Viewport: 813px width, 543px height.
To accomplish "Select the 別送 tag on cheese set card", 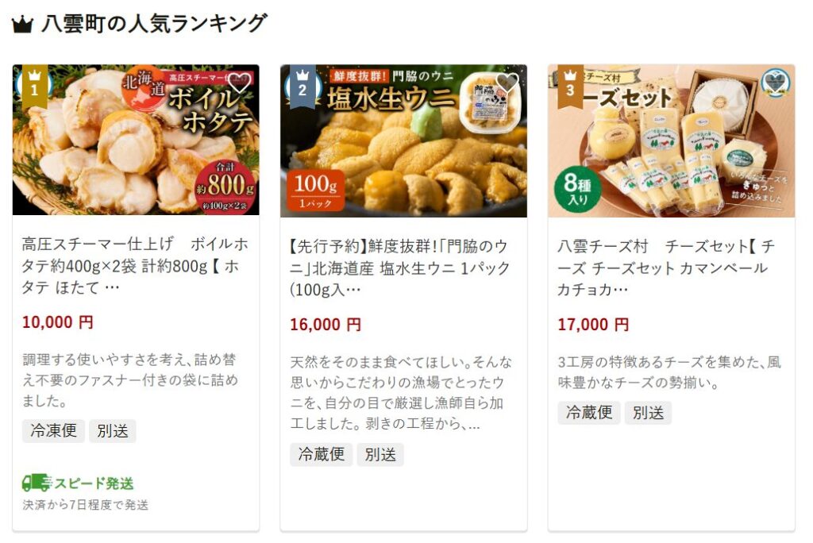I will [x=648, y=413].
